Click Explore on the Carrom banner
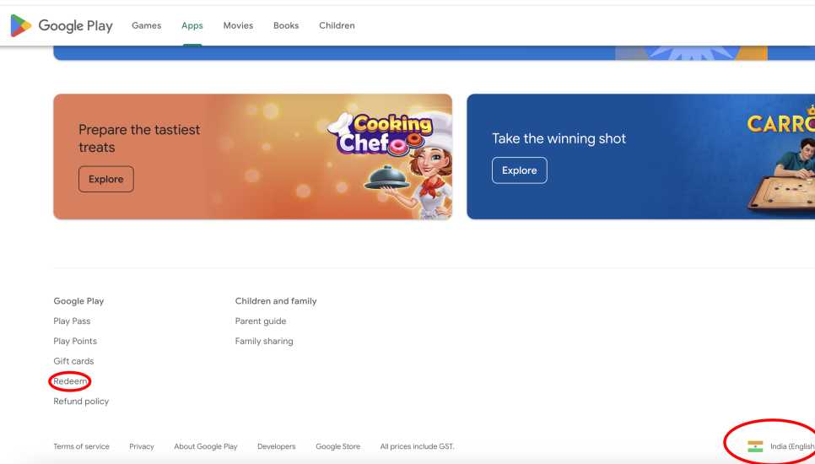Screen dimensions: 815x464 [x=519, y=170]
